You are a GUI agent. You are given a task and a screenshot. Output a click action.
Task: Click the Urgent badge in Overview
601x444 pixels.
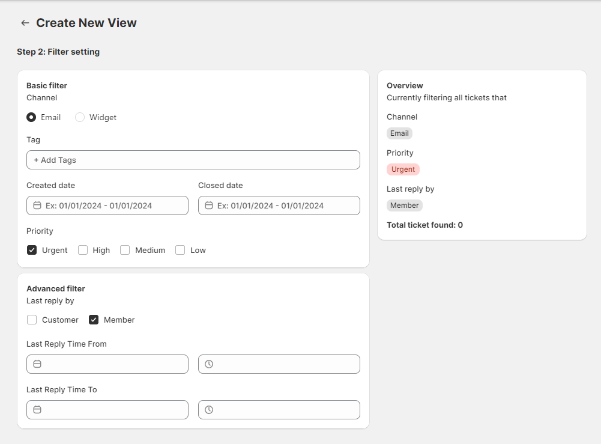403,169
